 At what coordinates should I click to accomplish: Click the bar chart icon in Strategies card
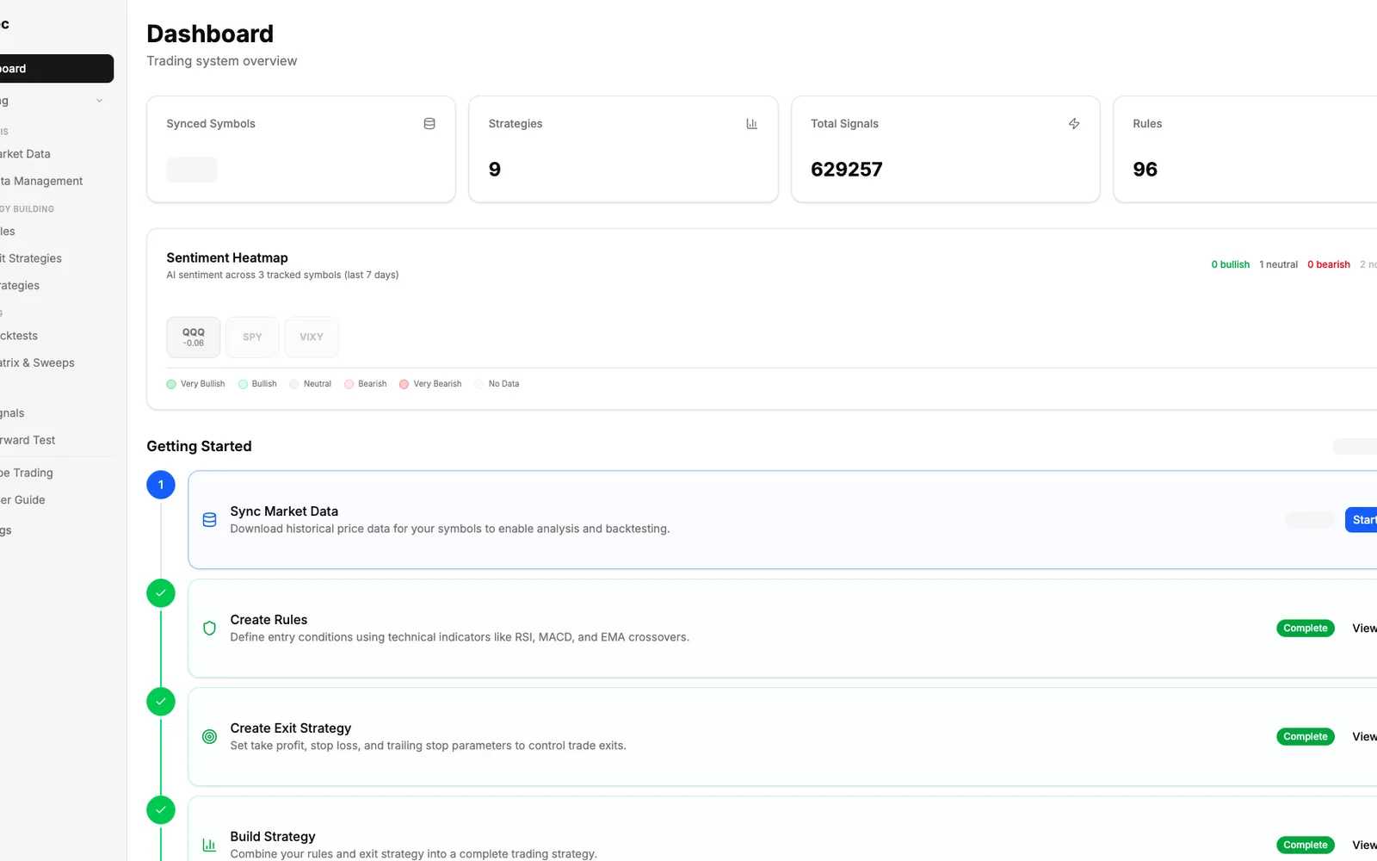[751, 124]
